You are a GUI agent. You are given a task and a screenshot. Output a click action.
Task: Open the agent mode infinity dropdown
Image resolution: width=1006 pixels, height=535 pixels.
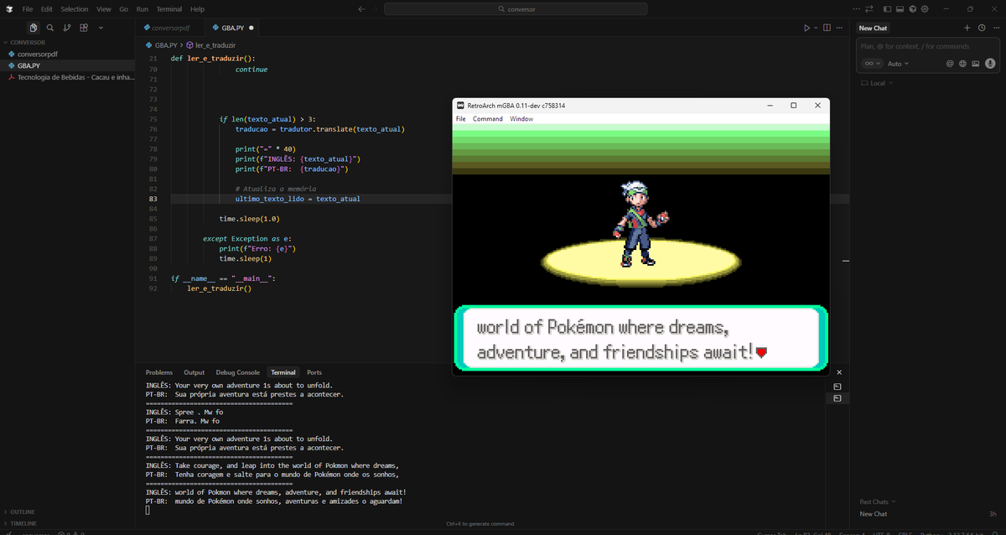872,64
